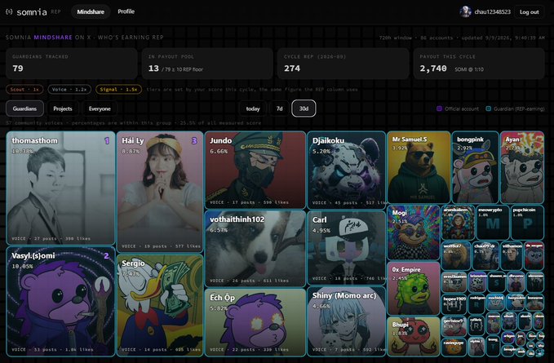Select the Voice 1.2x tier badge
Screen dimensions: 554x363
[x=69, y=90]
